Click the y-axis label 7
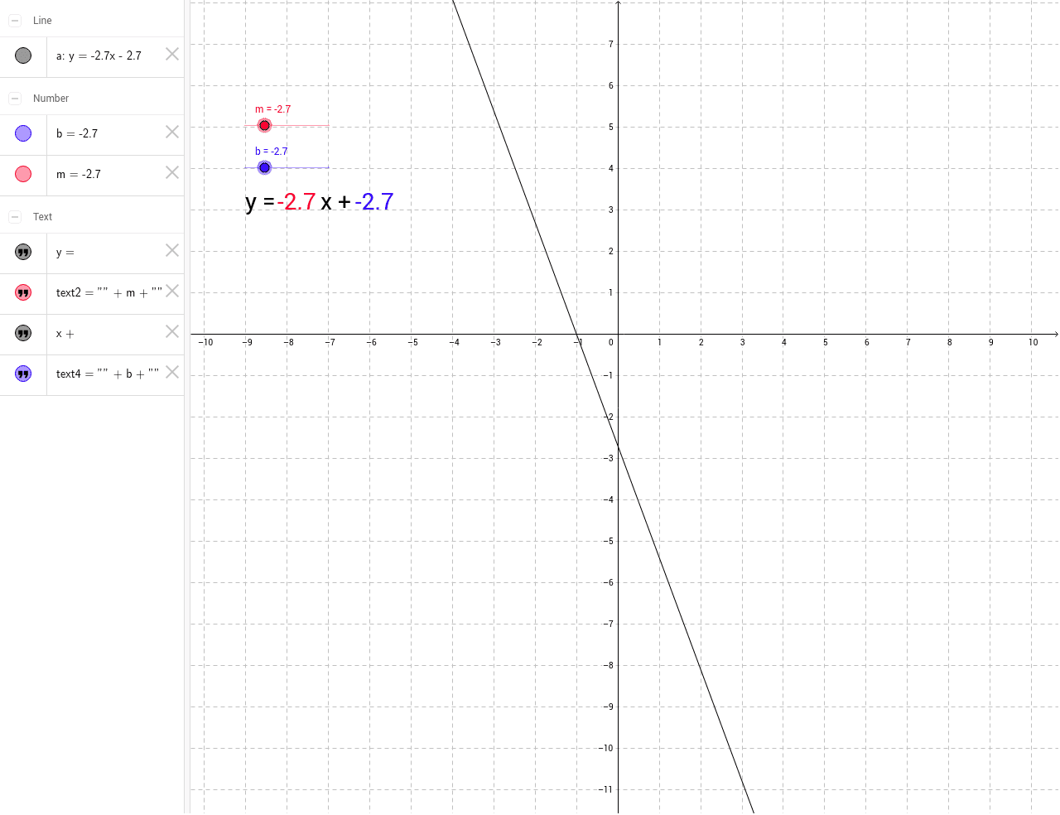 pyautogui.click(x=611, y=44)
